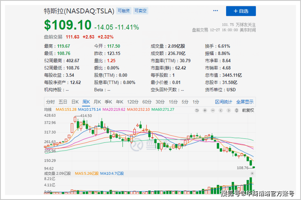Click the 成交额 value 236.70亿
This screenshot has height=200, width=301.
pyautogui.click(x=177, y=53)
